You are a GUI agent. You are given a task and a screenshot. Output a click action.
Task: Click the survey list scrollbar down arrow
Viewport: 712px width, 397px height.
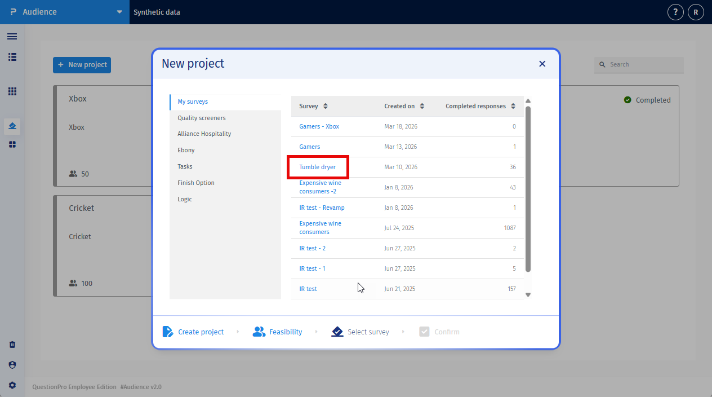point(528,294)
